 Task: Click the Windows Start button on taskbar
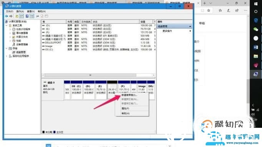[x=255, y=4]
